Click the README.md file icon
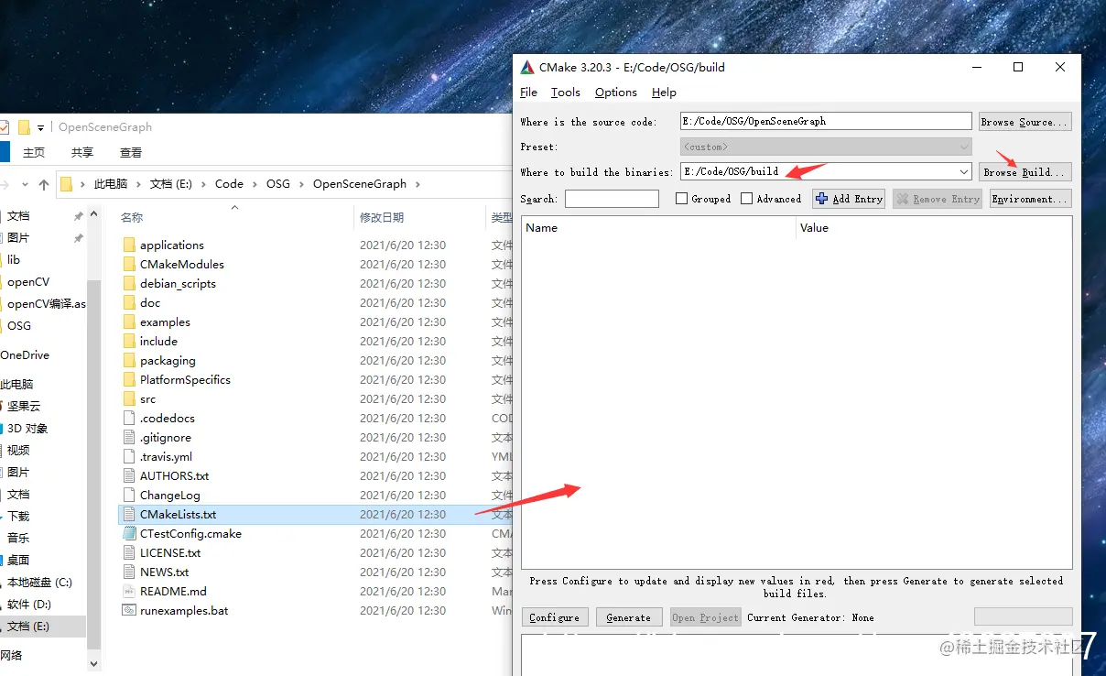This screenshot has height=676, width=1106. tap(129, 591)
